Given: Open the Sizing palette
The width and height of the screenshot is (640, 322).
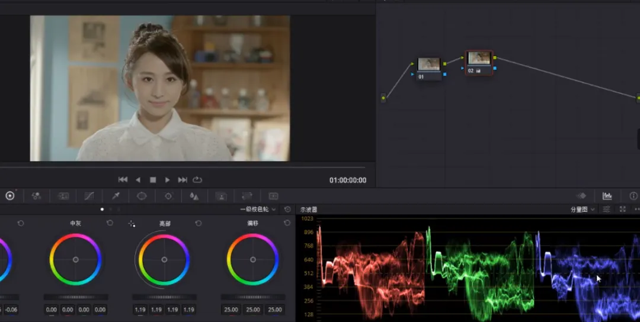Looking at the screenshot, I should [247, 196].
